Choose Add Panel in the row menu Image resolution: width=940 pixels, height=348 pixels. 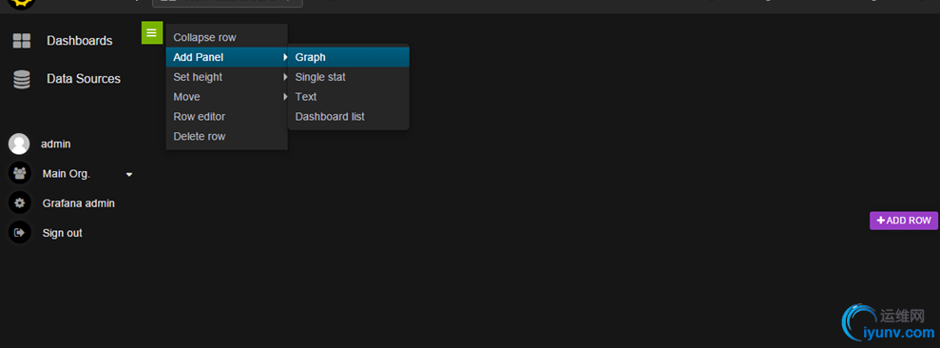pyautogui.click(x=226, y=57)
